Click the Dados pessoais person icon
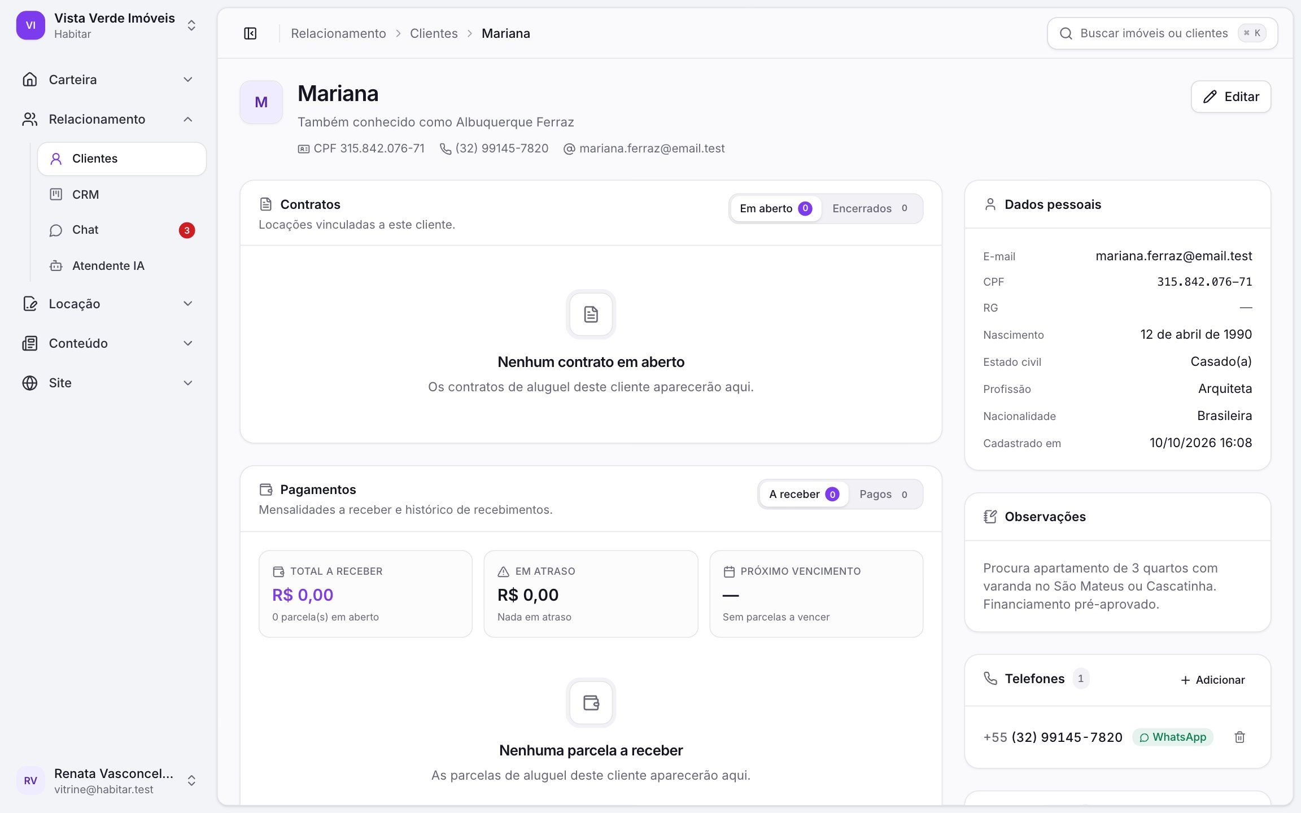Screen dimensions: 1301x813 990,204
